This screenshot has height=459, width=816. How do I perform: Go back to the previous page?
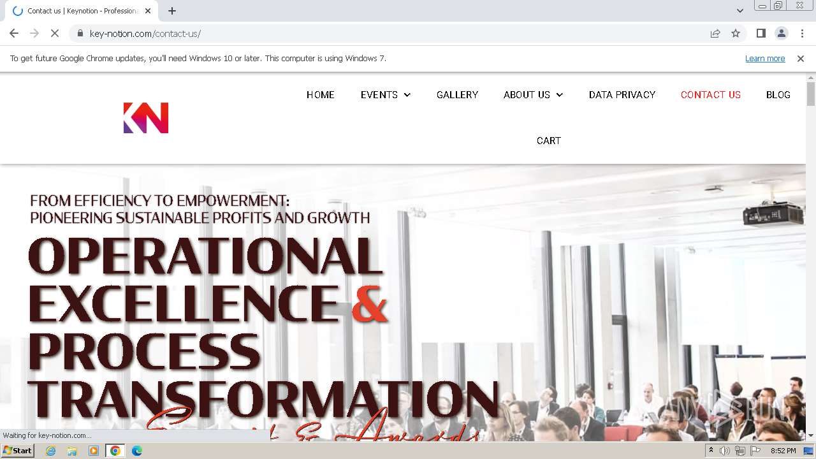(x=14, y=33)
